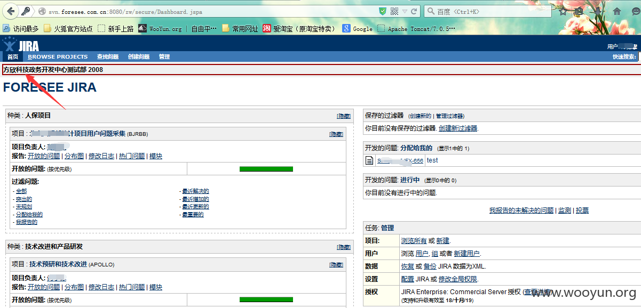Open the browser home page icon

click(617, 11)
